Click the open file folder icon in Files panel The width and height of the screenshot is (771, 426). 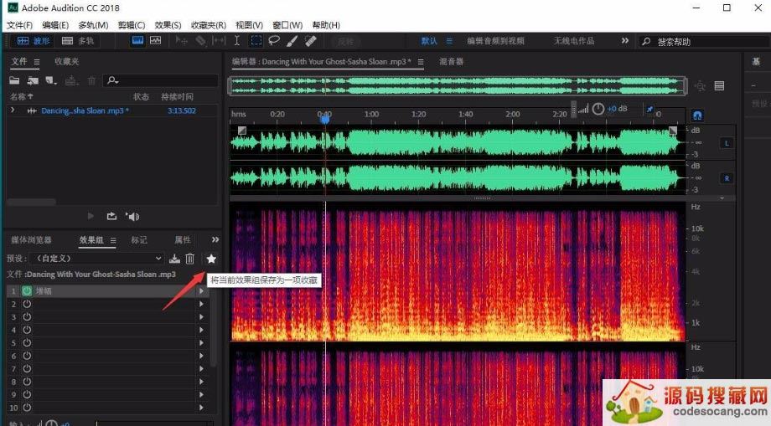coord(14,80)
